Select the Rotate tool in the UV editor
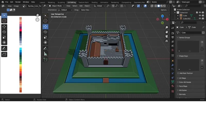 click(4, 32)
